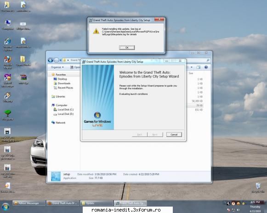Select the Mozilla Firefox desktop icon
Image resolution: width=267 pixels, height=213 pixels.
[8, 62]
